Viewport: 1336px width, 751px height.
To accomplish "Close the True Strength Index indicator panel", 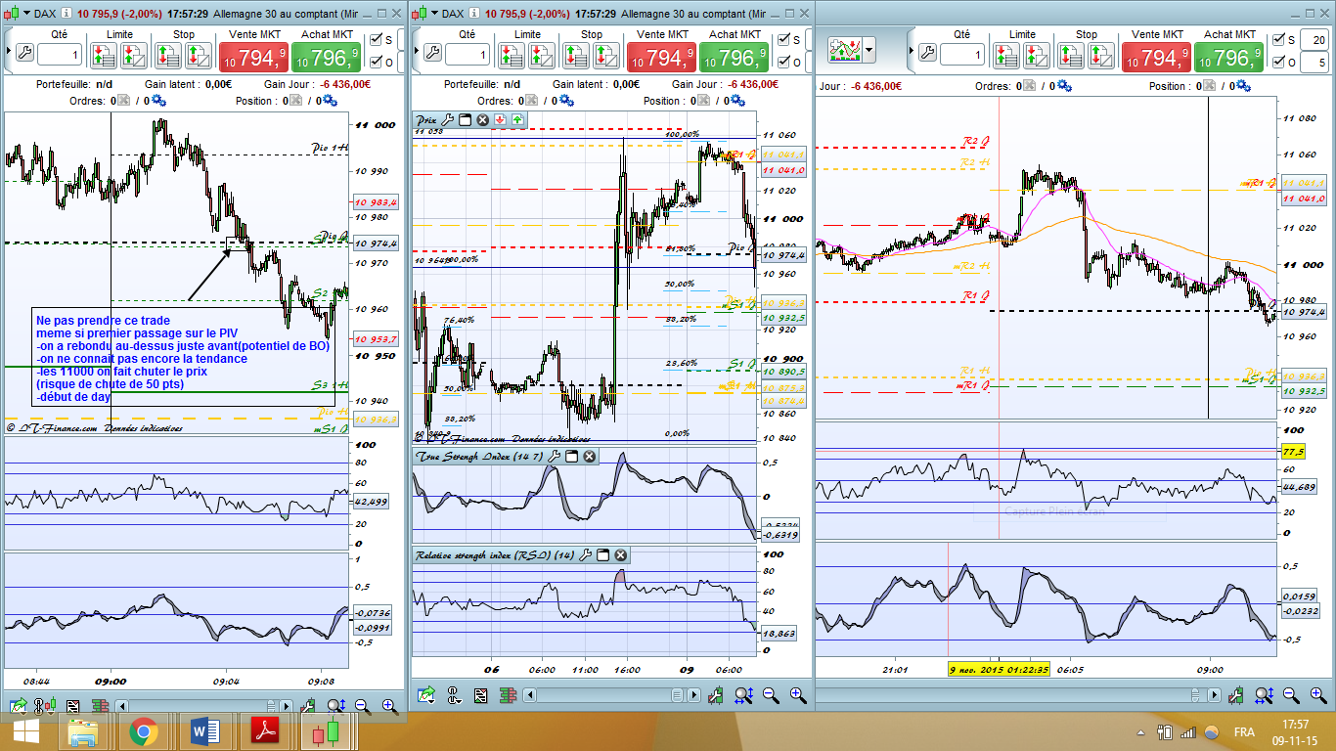I will [589, 457].
